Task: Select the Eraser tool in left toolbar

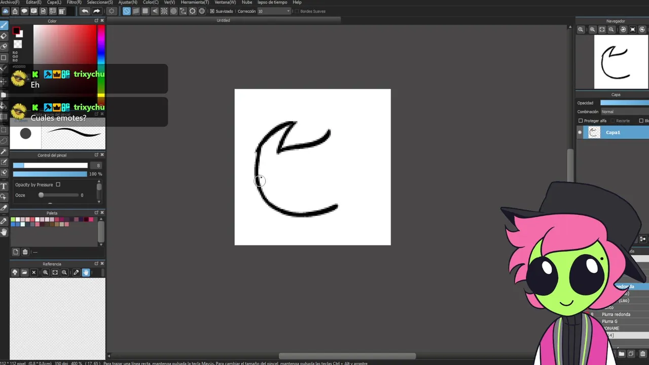Action: click(4, 36)
